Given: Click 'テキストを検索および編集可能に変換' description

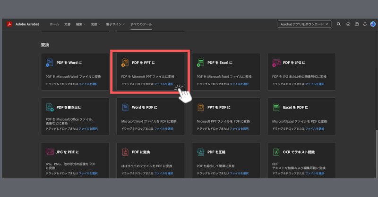Looking at the screenshot, I should [x=299, y=168].
